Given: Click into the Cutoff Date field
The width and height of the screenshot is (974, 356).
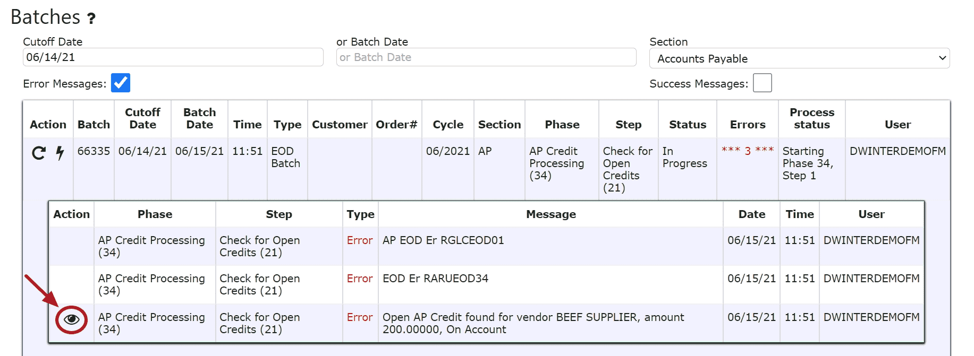Looking at the screenshot, I should coord(173,57).
